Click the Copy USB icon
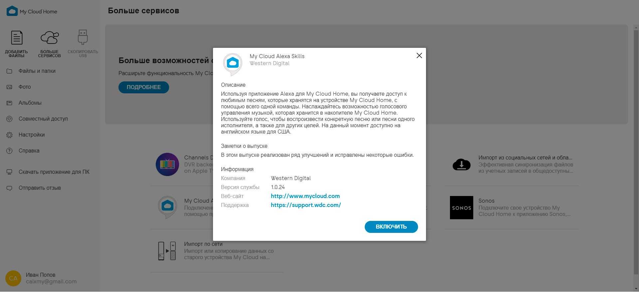 [83, 37]
